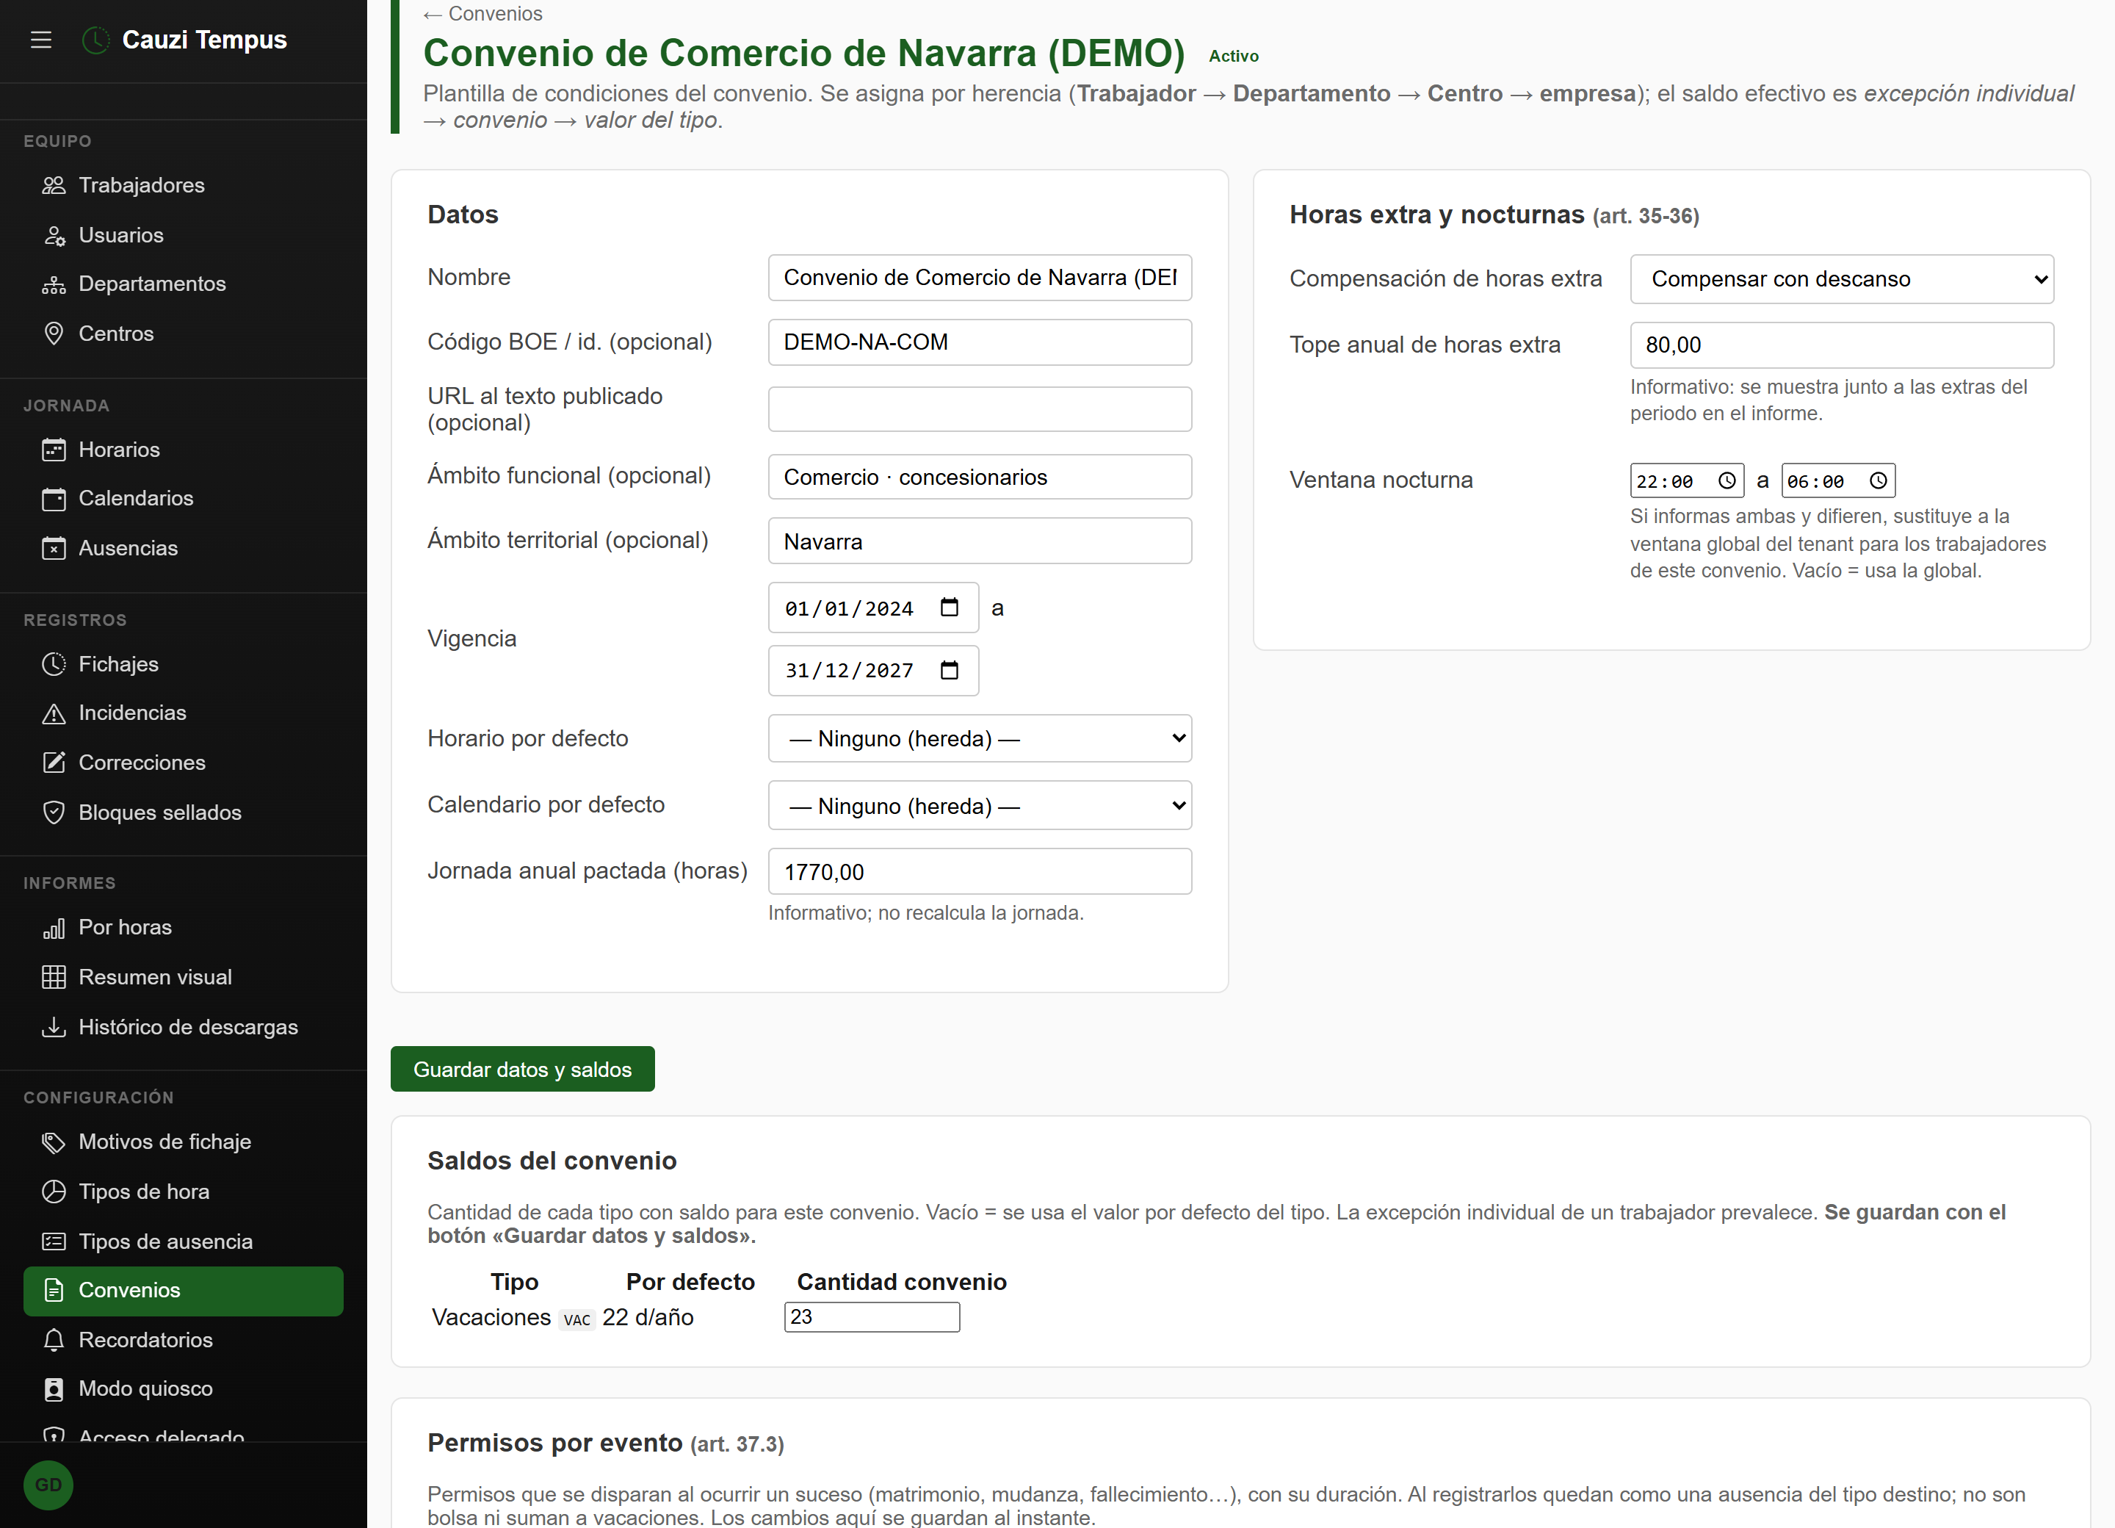Click the Motivos de fichaje tag icon

(54, 1142)
